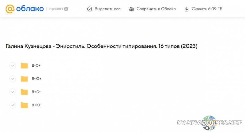Select the folder name В+Ю-
This screenshot has height=133, width=245.
pyautogui.click(x=36, y=105)
